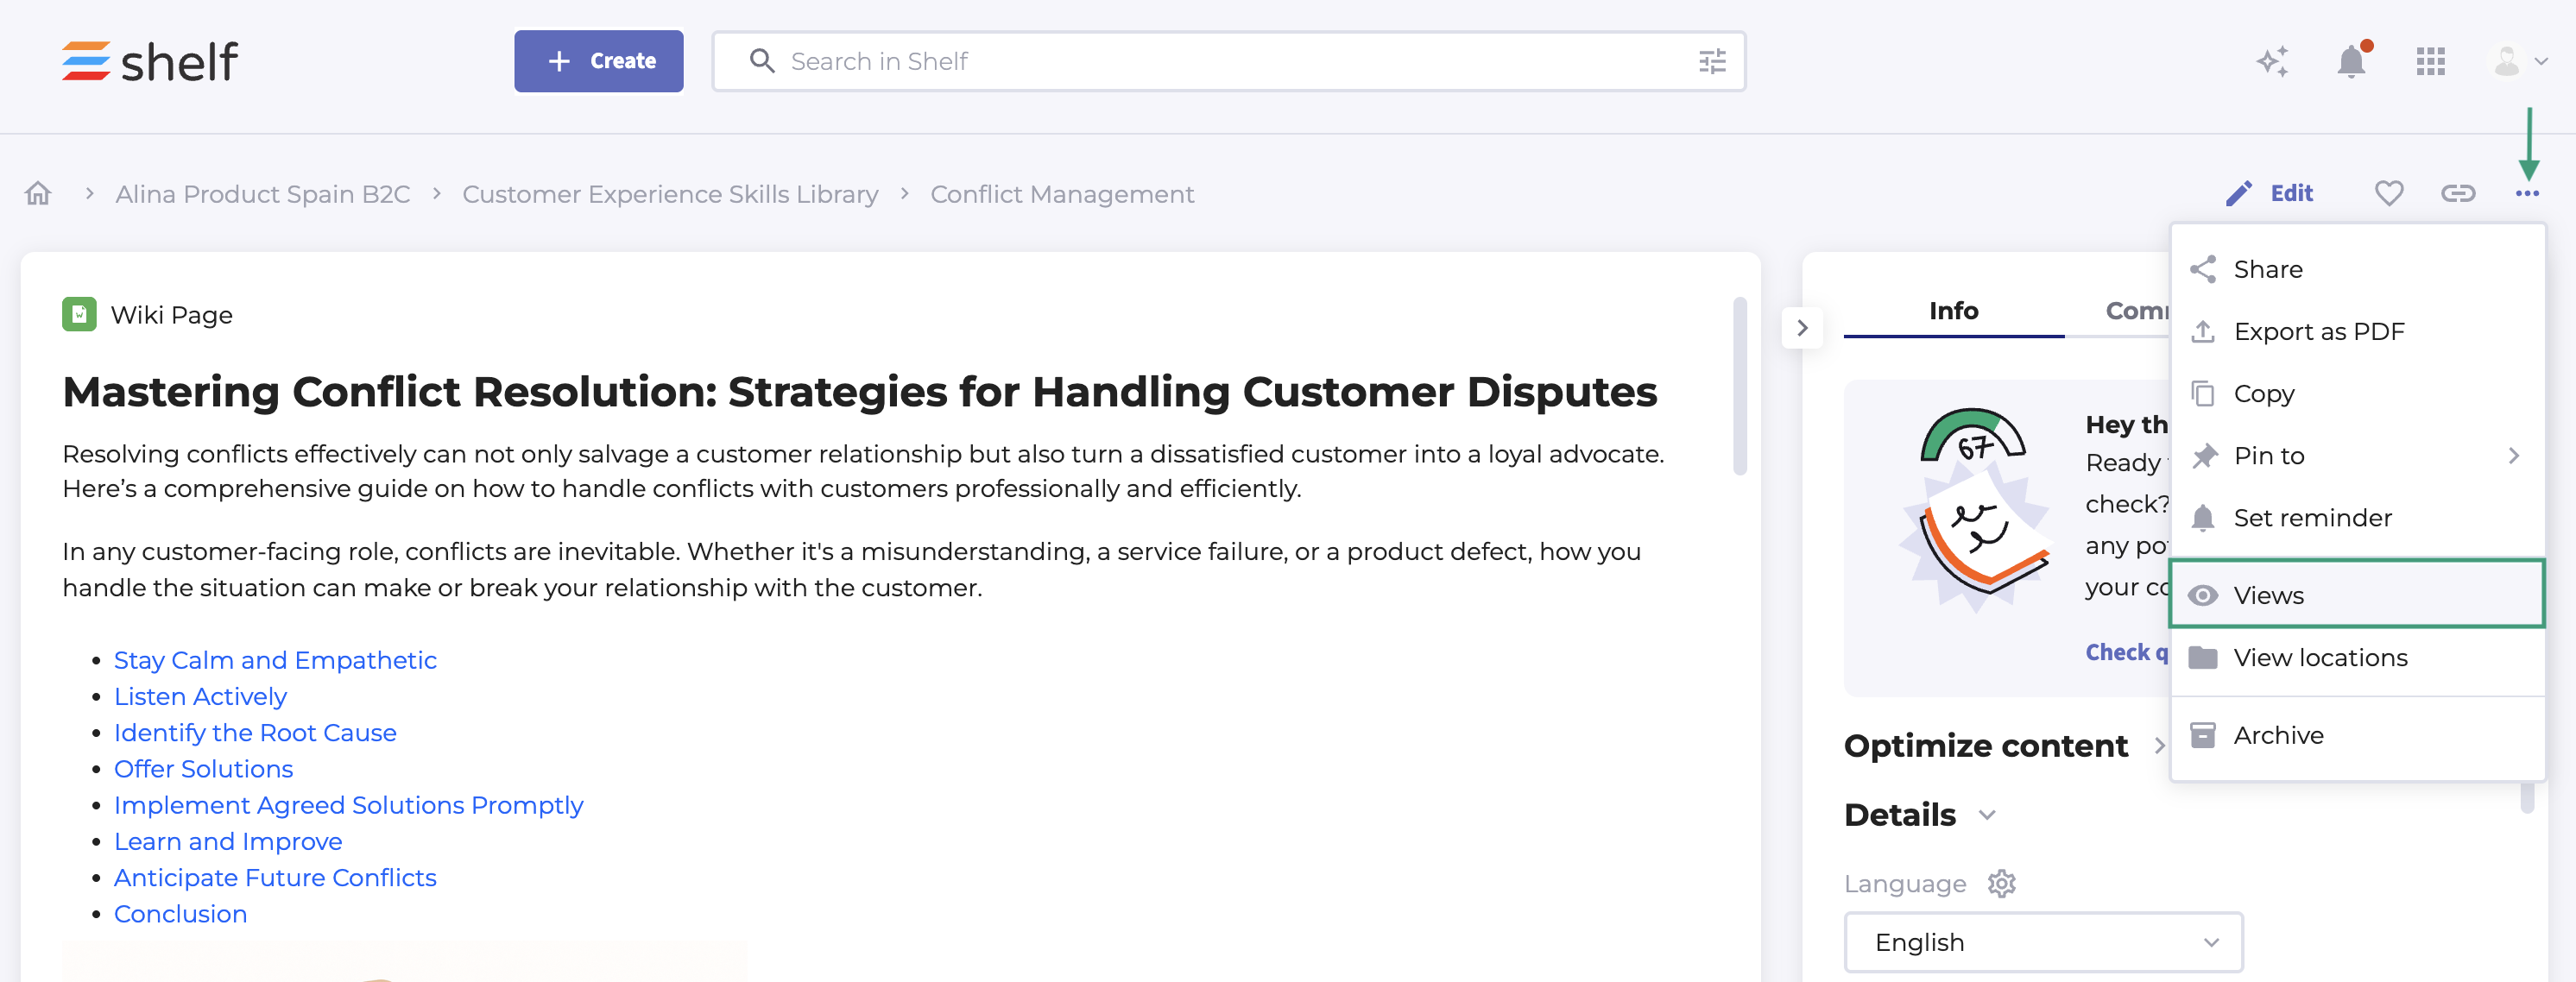Viewport: 2576px width, 982px height.
Task: Click the Language settings gear icon
Action: [x=2001, y=883]
